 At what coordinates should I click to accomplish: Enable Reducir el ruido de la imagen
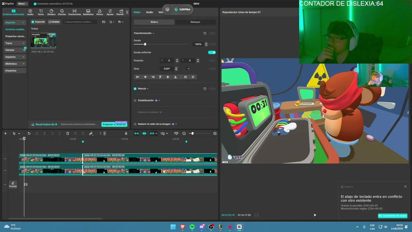135,124
